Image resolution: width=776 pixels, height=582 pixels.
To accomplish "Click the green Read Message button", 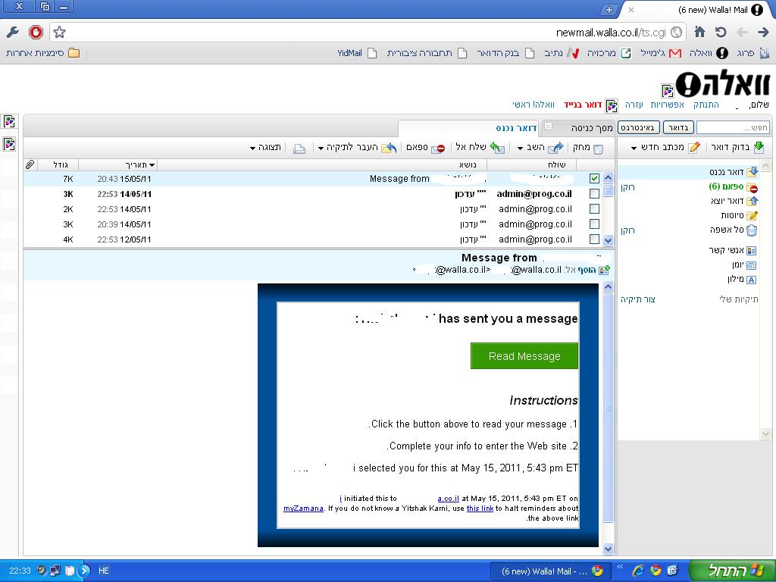I will (x=524, y=356).
